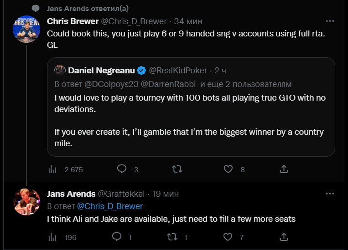Open Chris Brewer's profile picture
Screen dimensions: 348x250
(x=26, y=30)
